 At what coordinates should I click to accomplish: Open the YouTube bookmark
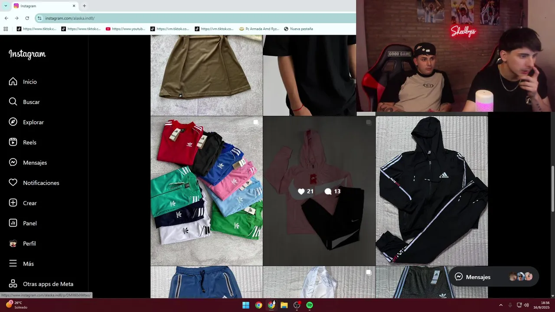click(126, 29)
